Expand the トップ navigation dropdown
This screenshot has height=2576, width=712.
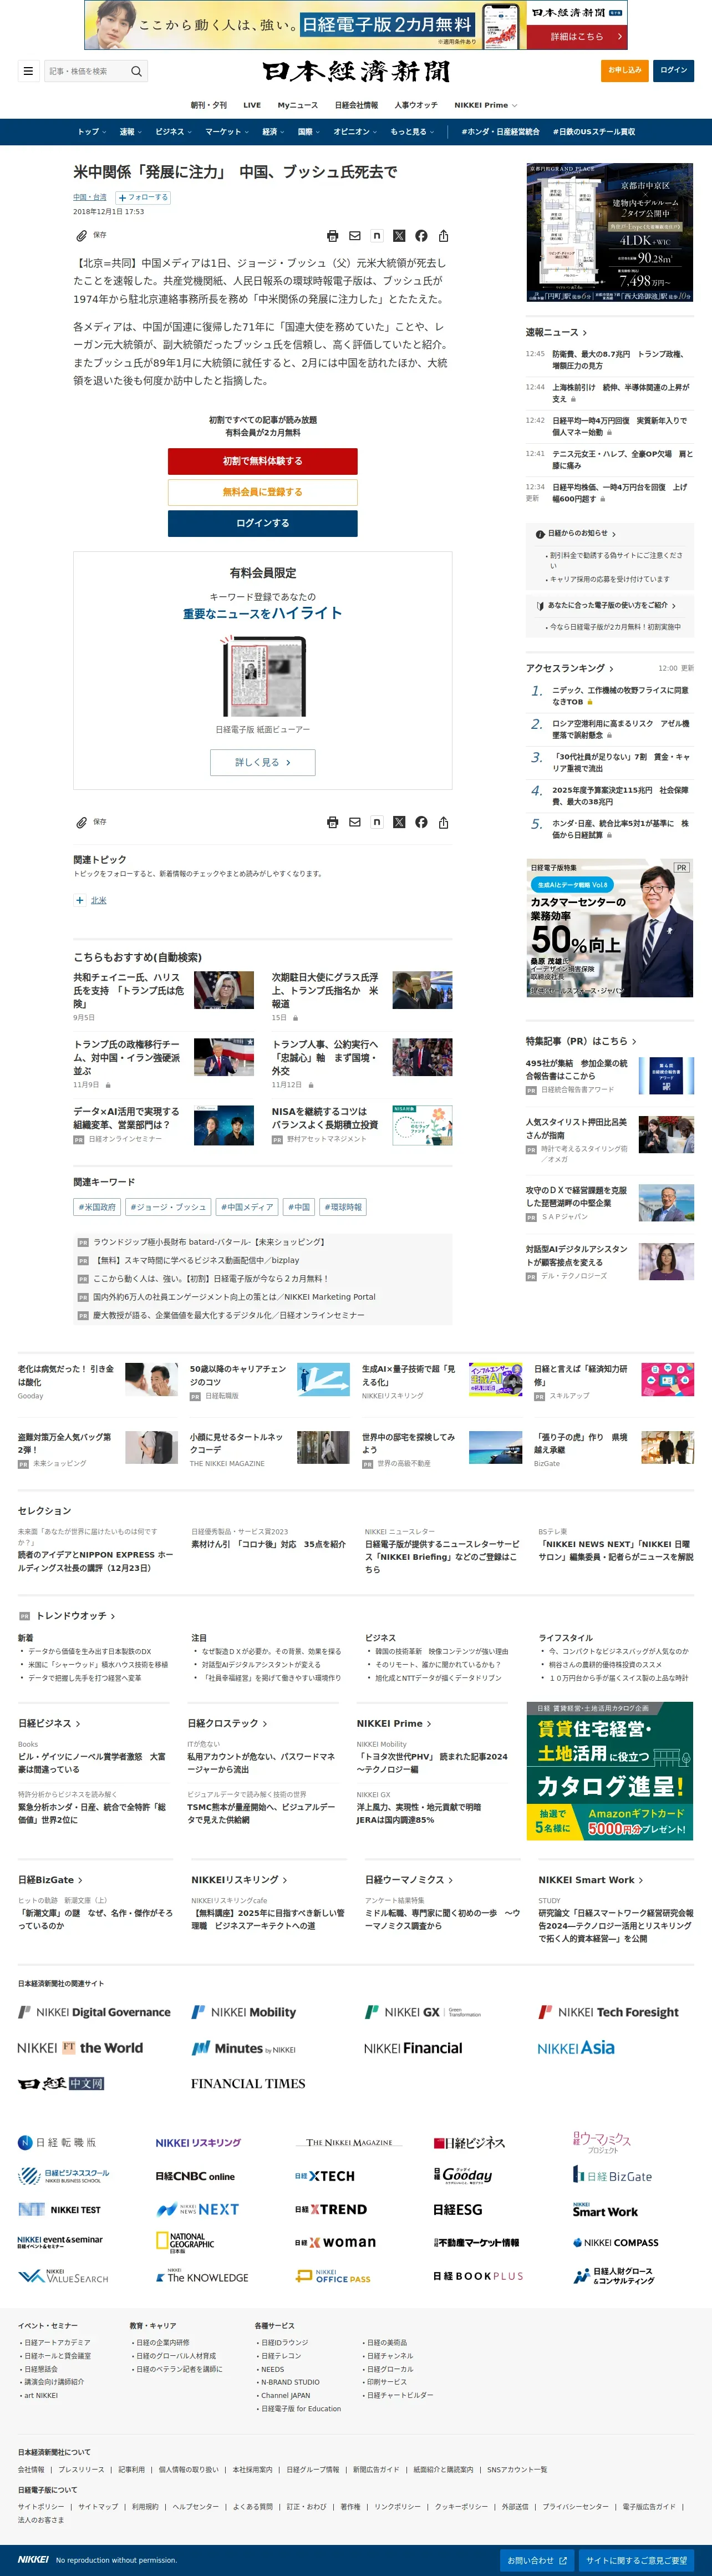tap(93, 132)
